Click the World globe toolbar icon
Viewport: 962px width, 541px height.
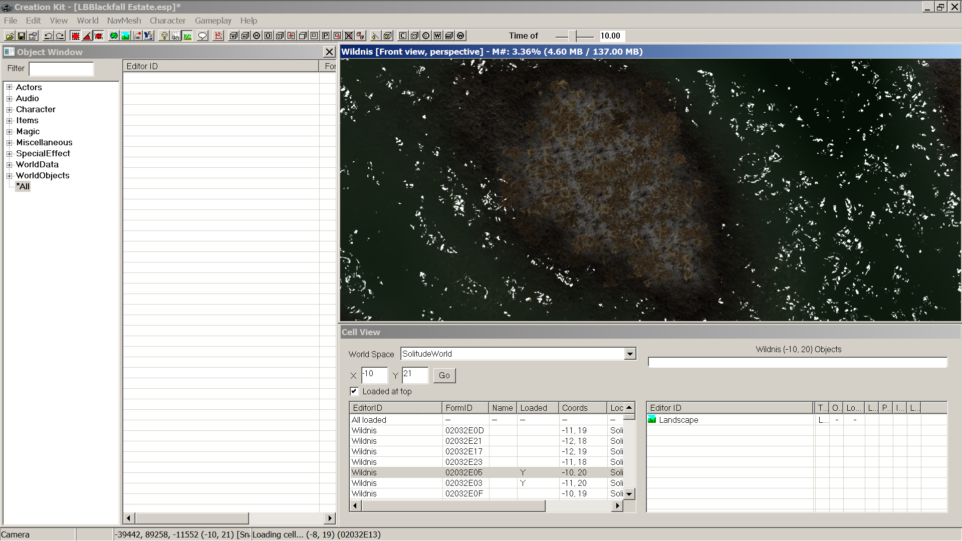(x=114, y=36)
